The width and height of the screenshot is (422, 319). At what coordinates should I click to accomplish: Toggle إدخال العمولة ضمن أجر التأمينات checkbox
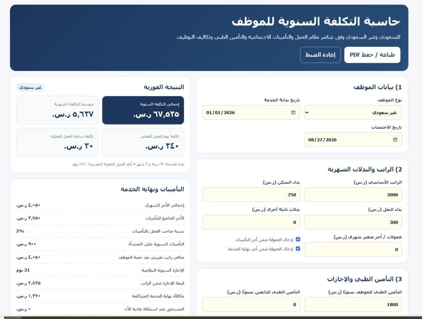298,239
